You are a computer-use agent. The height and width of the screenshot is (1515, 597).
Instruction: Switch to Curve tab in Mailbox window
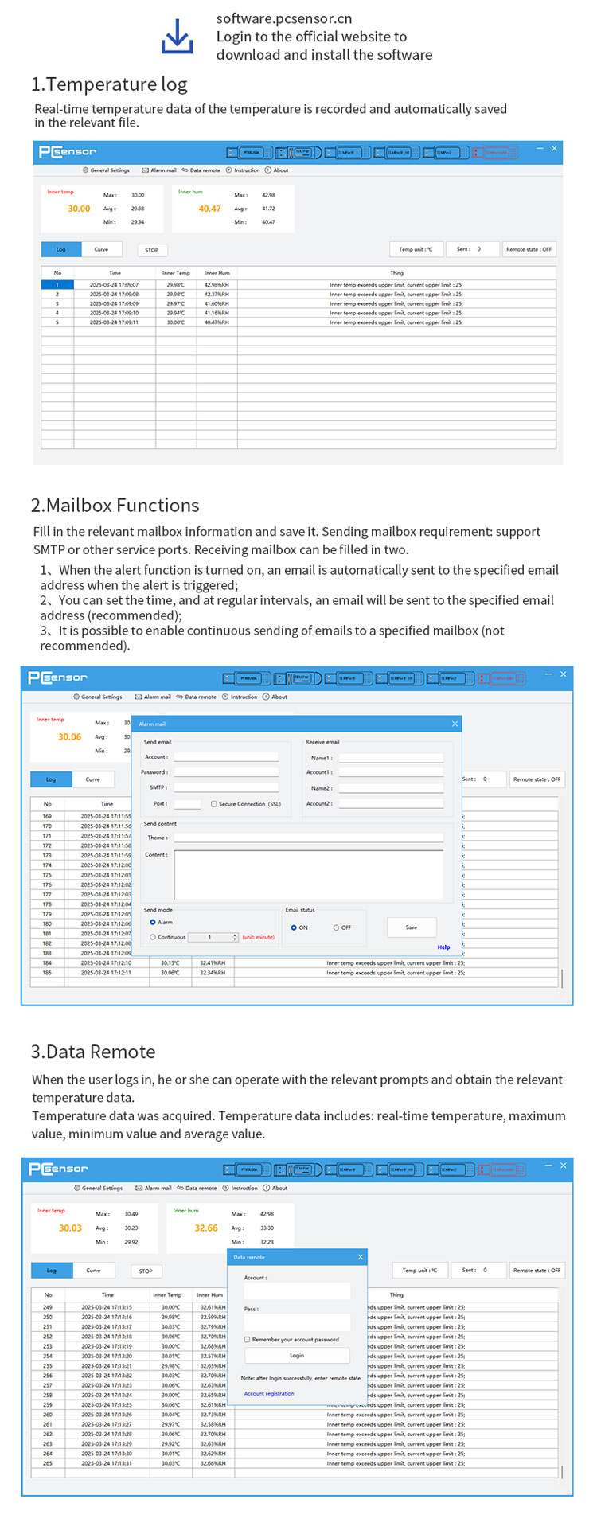click(92, 779)
